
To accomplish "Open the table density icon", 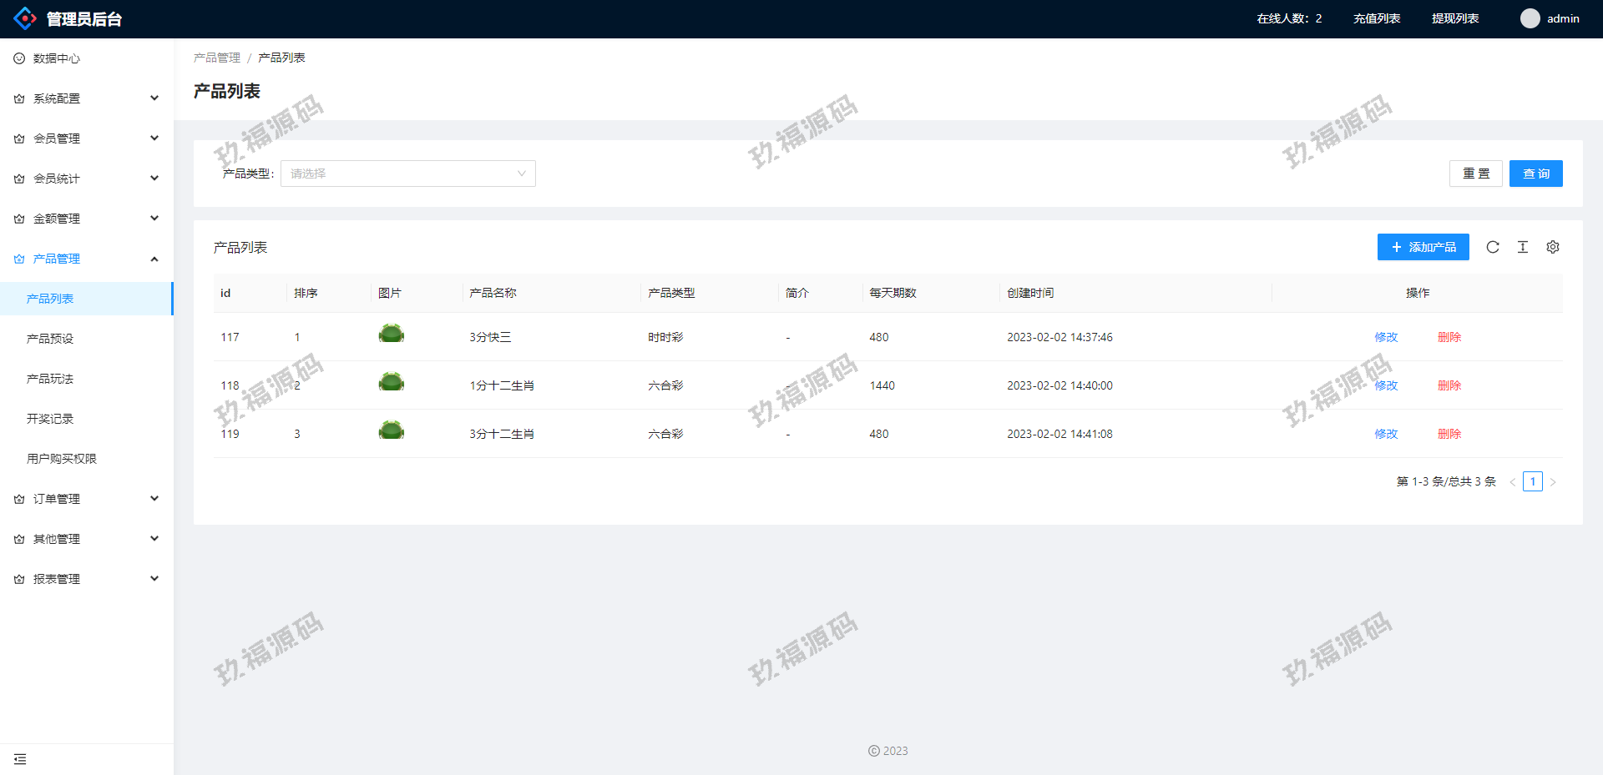I will 1523,247.
